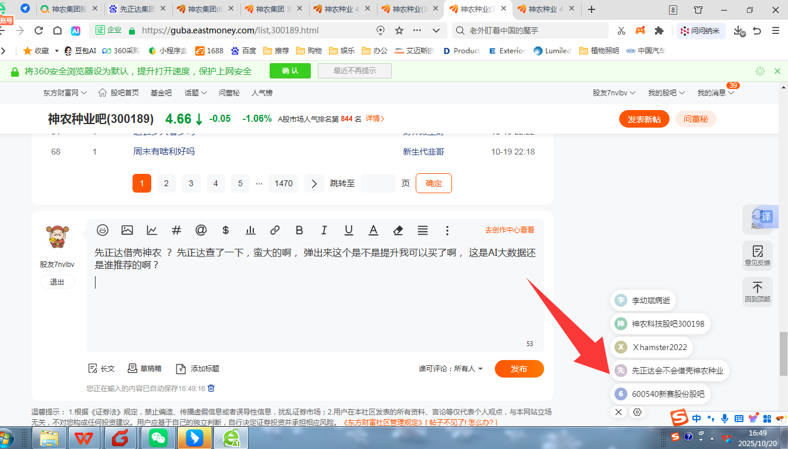This screenshot has height=449, width=788.
Task: Expand the 话题 dropdown
Action: point(196,92)
